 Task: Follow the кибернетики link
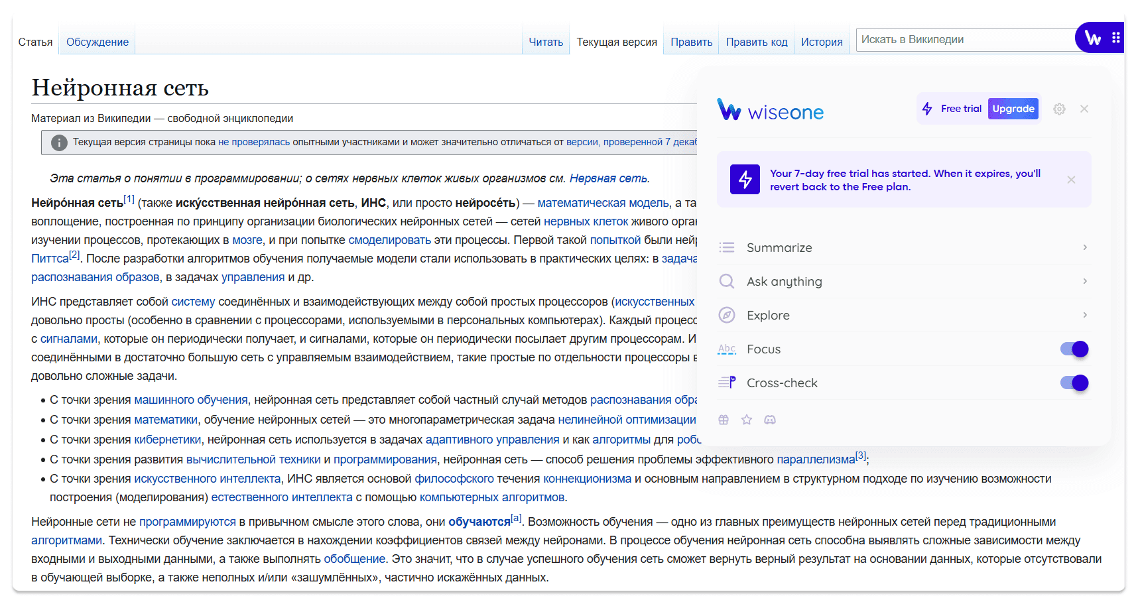[167, 440]
